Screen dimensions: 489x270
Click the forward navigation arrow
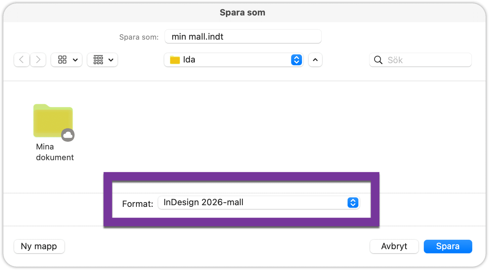point(38,60)
